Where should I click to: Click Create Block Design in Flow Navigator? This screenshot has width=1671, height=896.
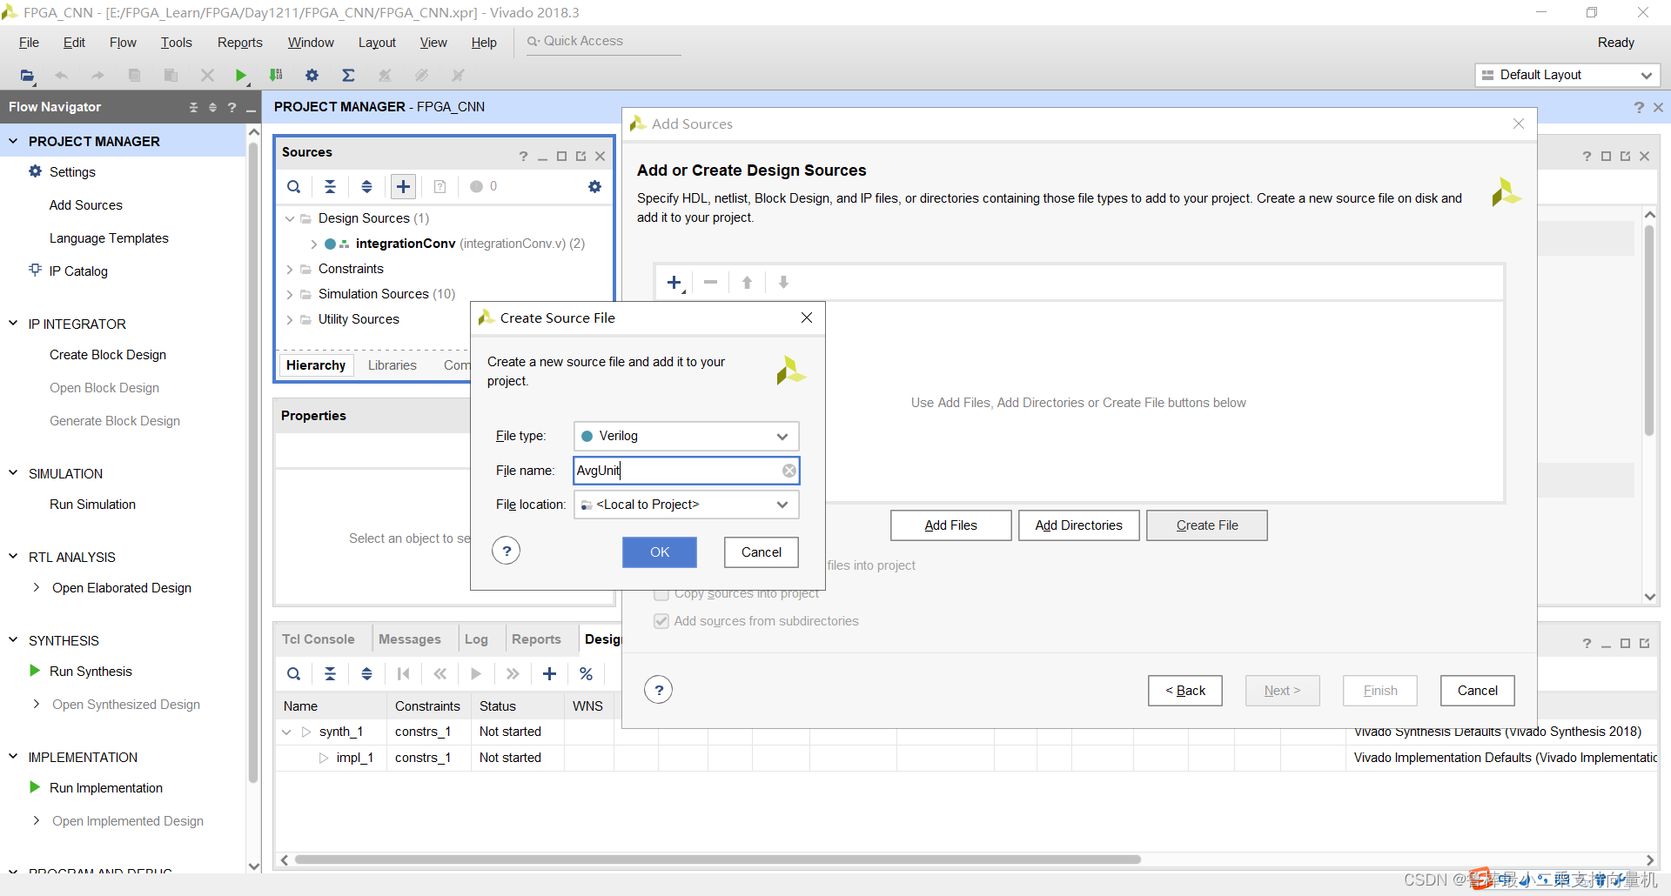tap(108, 355)
